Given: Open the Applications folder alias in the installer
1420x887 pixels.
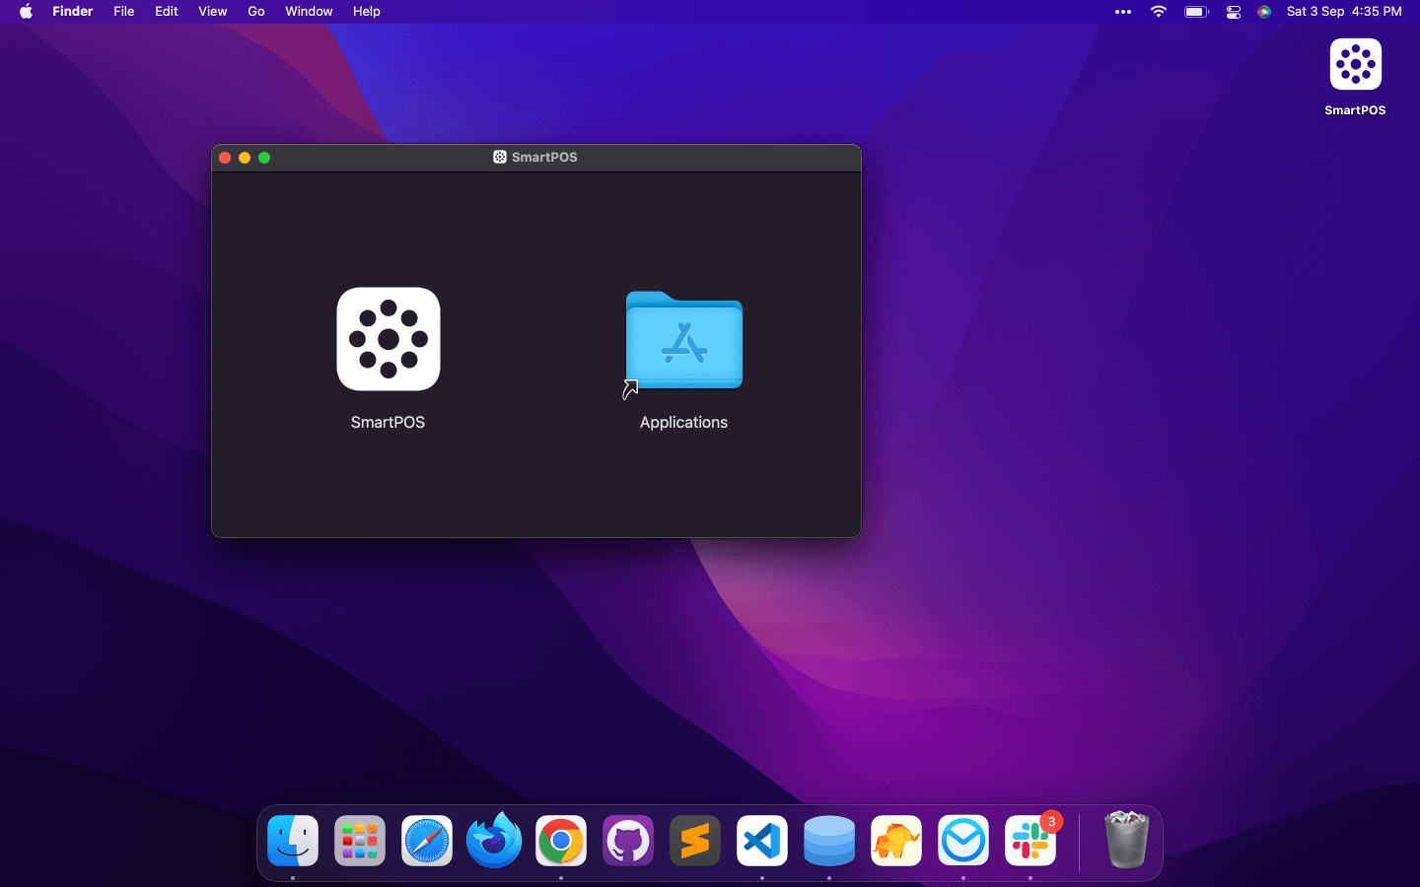Looking at the screenshot, I should [x=683, y=339].
